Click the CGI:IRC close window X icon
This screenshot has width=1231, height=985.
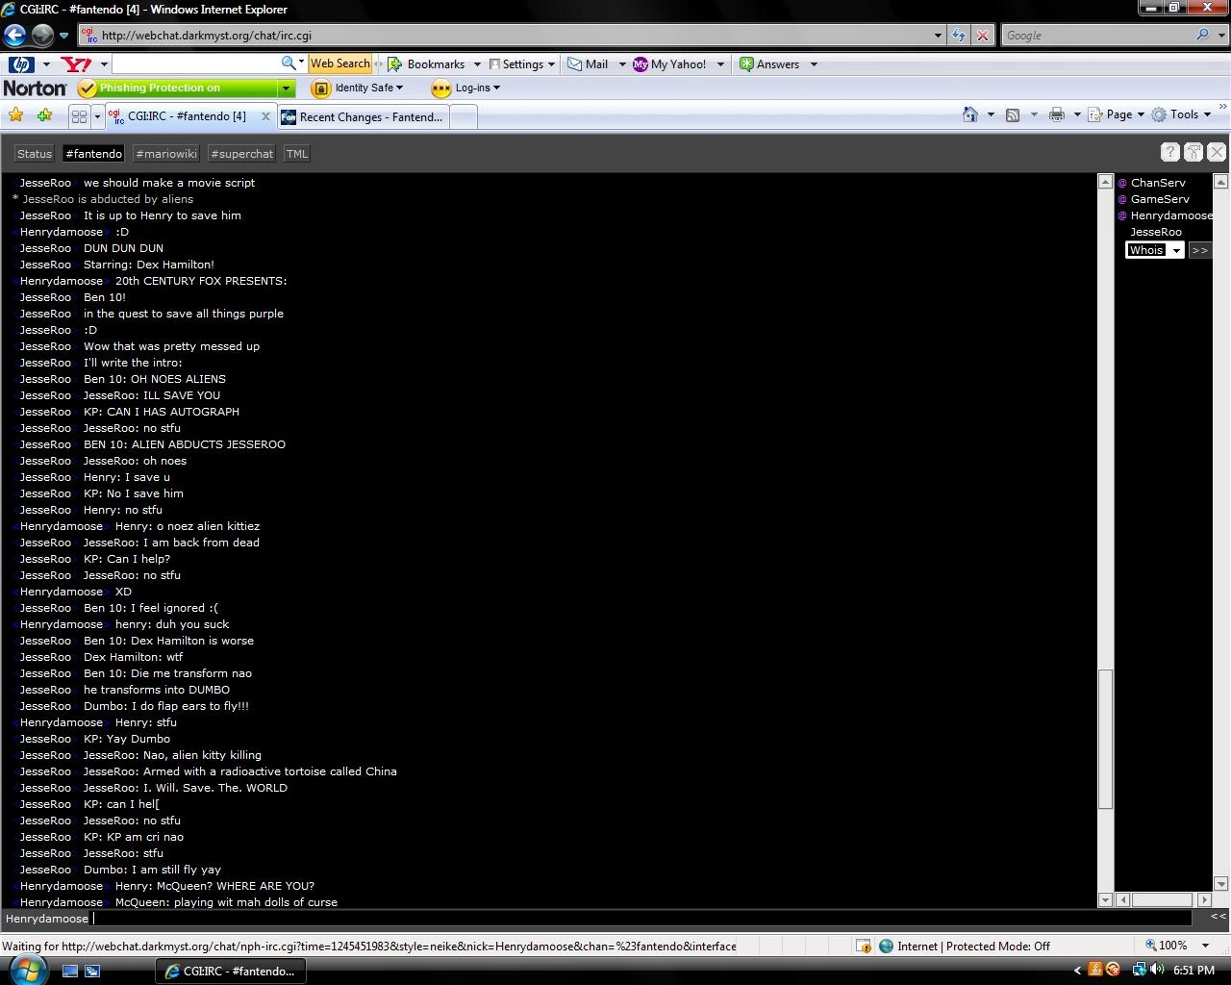pyautogui.click(x=1217, y=152)
